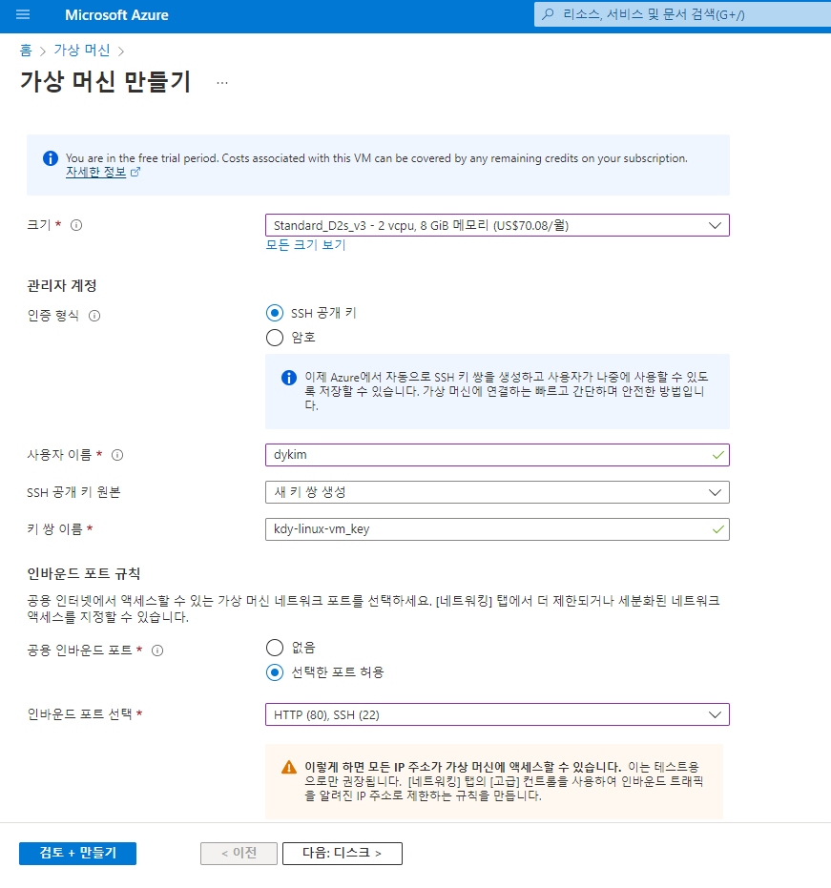831x888 pixels.
Task: Go to 홈 breadcrumb
Action: pos(26,51)
